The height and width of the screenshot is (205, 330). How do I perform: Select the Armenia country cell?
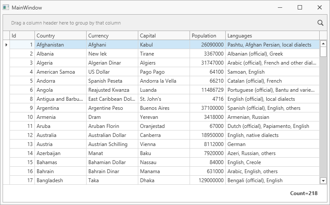click(60, 117)
